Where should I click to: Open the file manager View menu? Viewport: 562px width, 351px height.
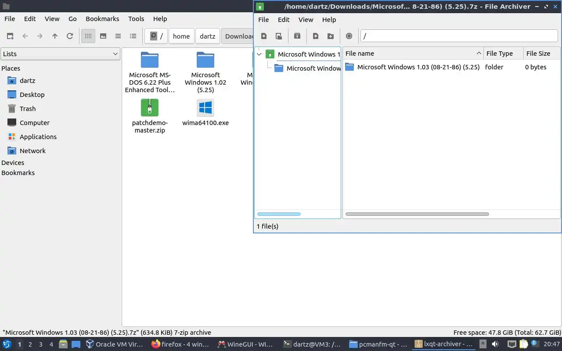[x=52, y=19]
